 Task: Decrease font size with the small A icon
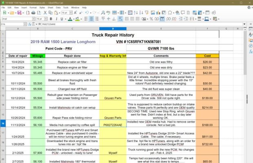pos(81,13)
